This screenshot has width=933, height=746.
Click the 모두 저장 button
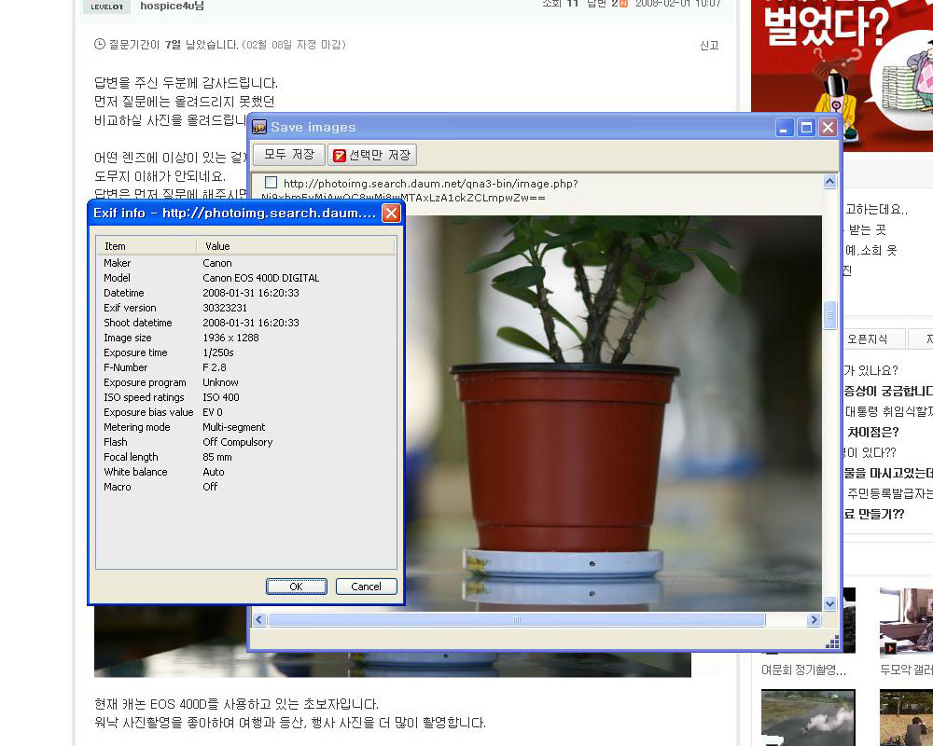289,155
